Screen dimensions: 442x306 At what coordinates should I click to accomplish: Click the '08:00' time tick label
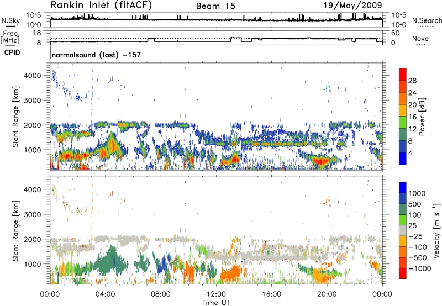click(161, 294)
